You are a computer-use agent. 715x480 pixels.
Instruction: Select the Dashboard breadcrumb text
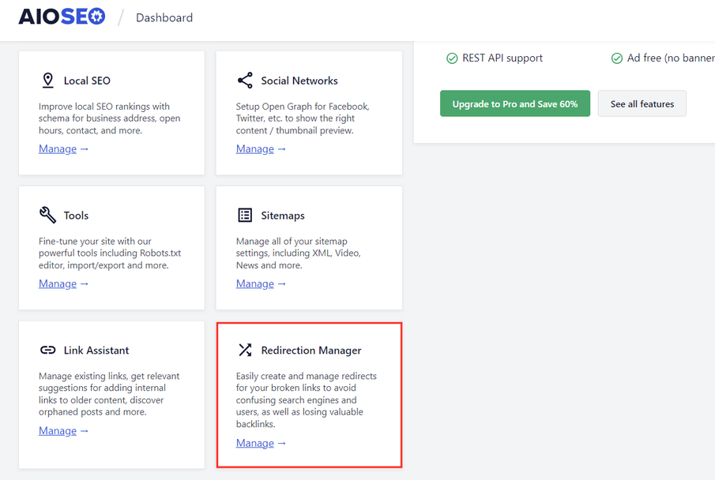coord(164,18)
